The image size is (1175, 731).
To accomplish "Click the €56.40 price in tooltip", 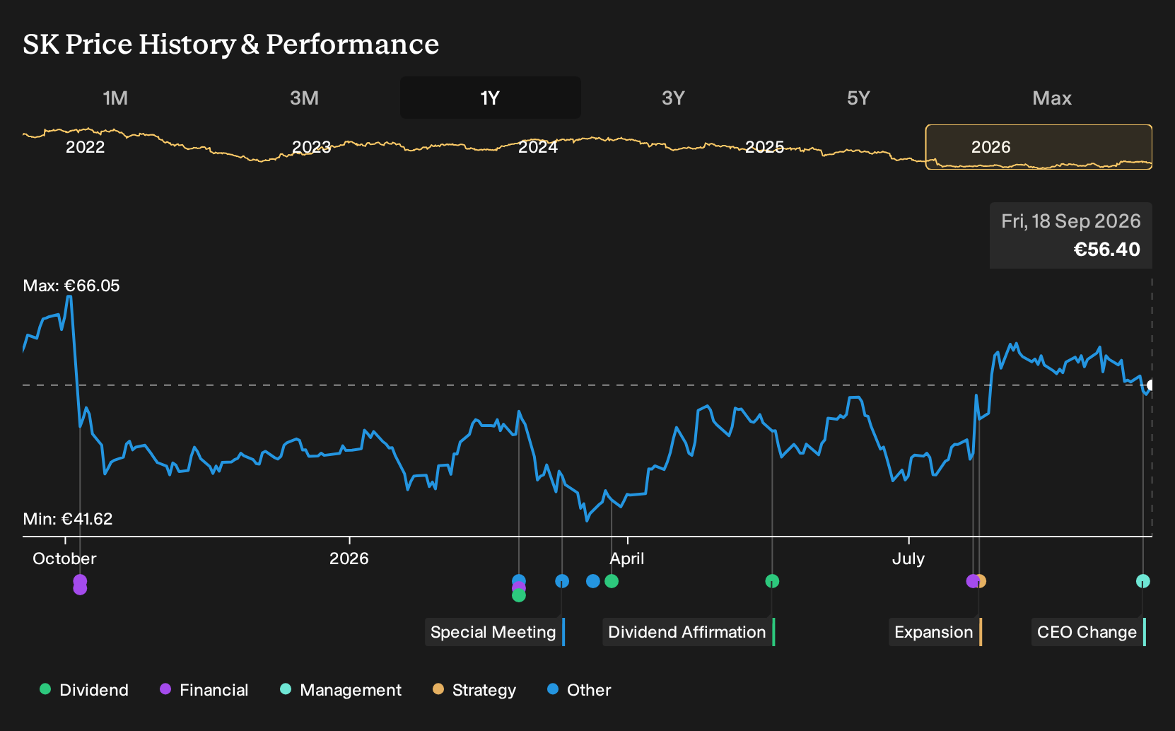I will point(1106,250).
